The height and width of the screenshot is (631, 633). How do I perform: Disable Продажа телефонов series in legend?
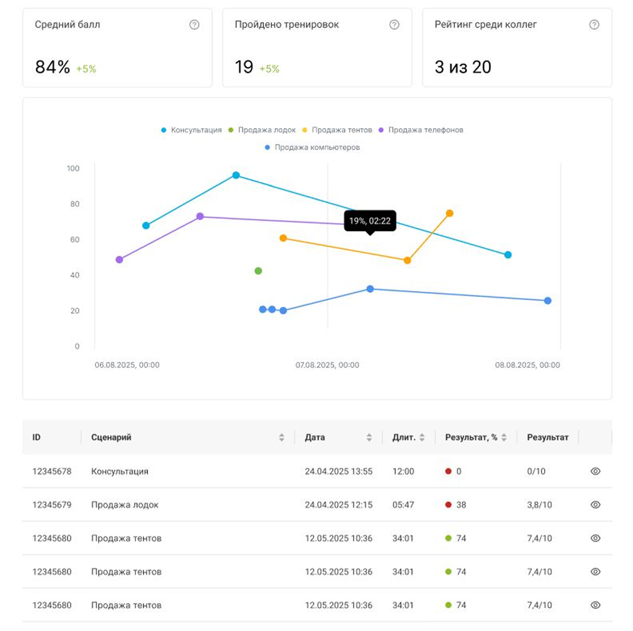tap(421, 130)
